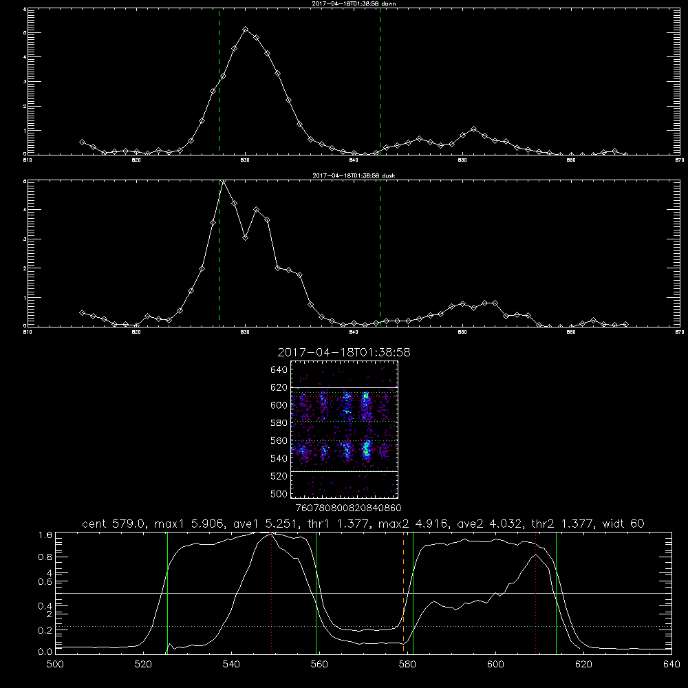The width and height of the screenshot is (688, 688).
Task: Click the '640' tick label on bottom plot x-axis
Action: click(x=671, y=665)
